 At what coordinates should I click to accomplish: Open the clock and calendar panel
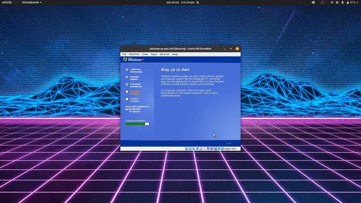point(180,2)
